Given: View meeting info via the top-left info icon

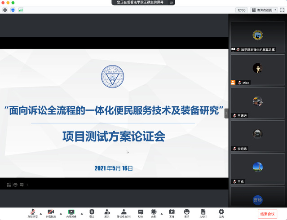Looking at the screenshot, I should [x=5, y=9].
